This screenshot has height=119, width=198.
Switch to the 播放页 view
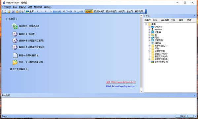click(130, 12)
